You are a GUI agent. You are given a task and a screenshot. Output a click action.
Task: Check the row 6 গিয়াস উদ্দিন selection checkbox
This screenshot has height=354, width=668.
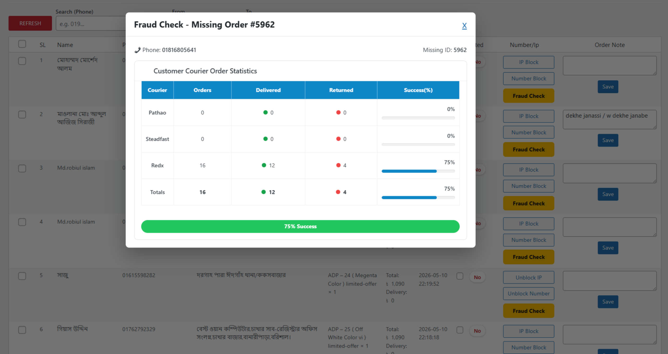click(x=22, y=330)
